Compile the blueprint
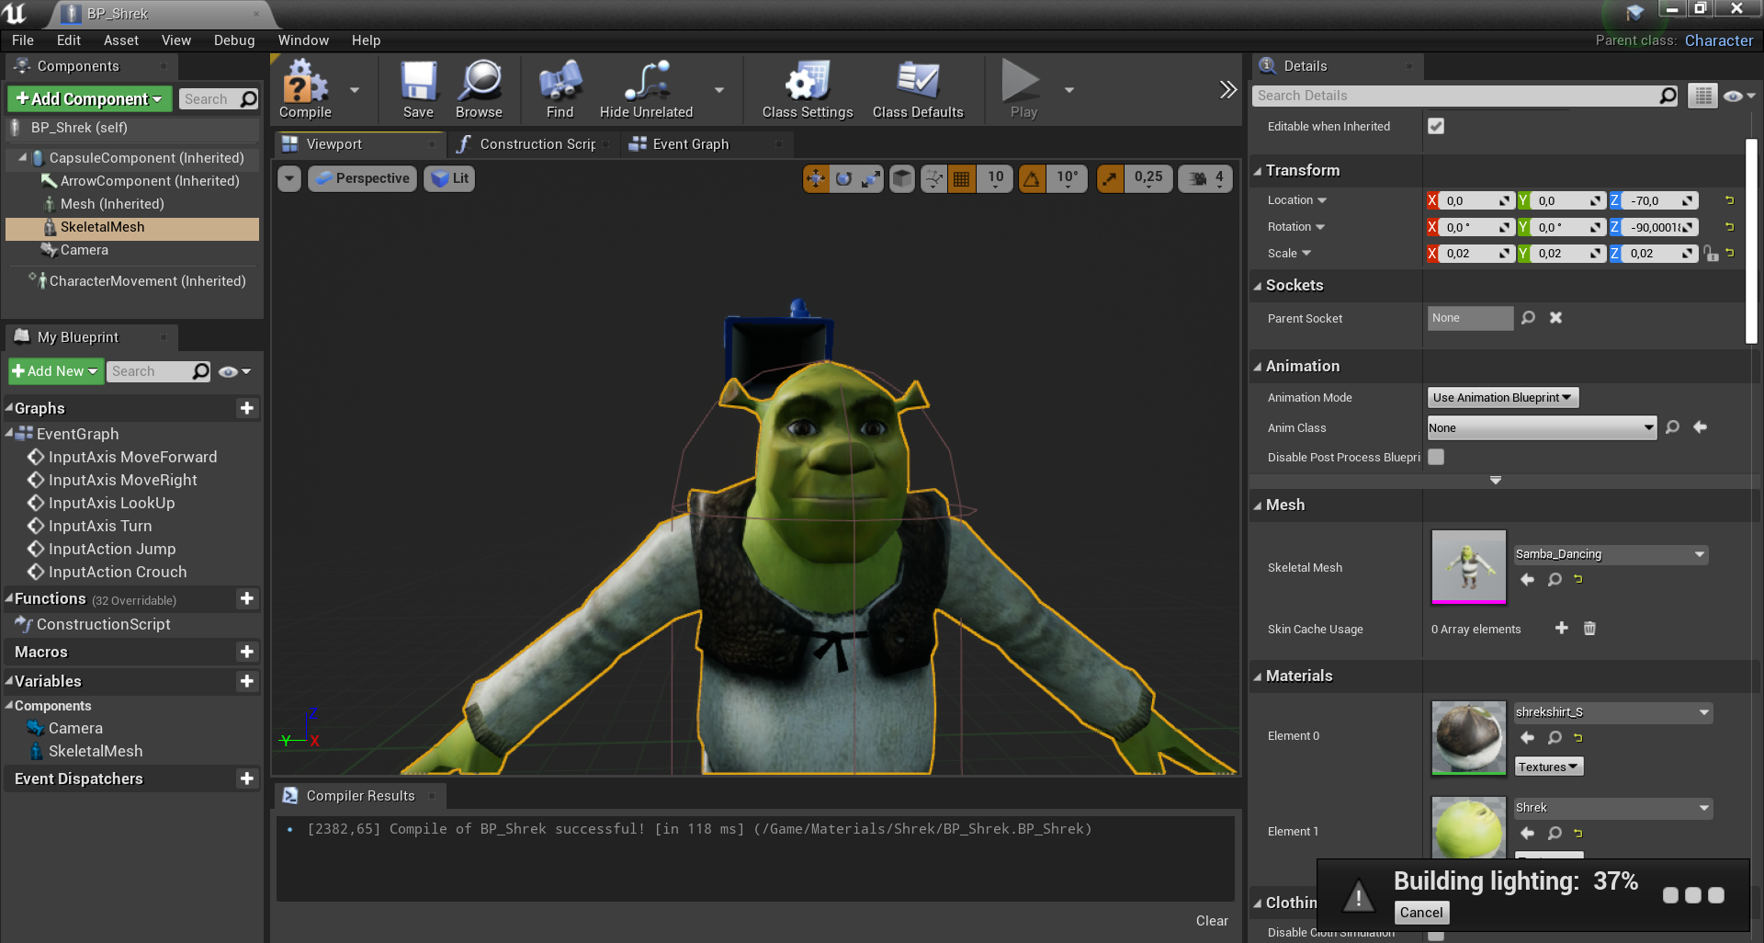 point(305,89)
